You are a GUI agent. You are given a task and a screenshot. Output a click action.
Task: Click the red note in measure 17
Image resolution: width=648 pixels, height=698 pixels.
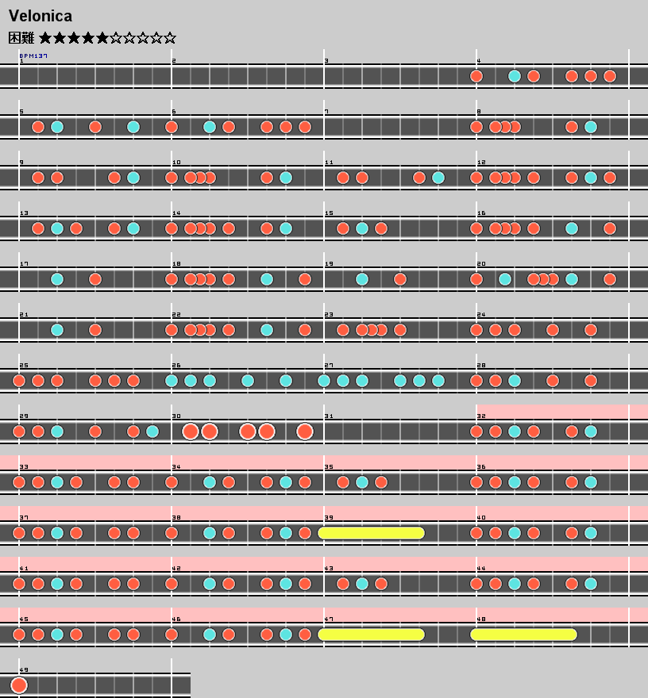click(95, 279)
